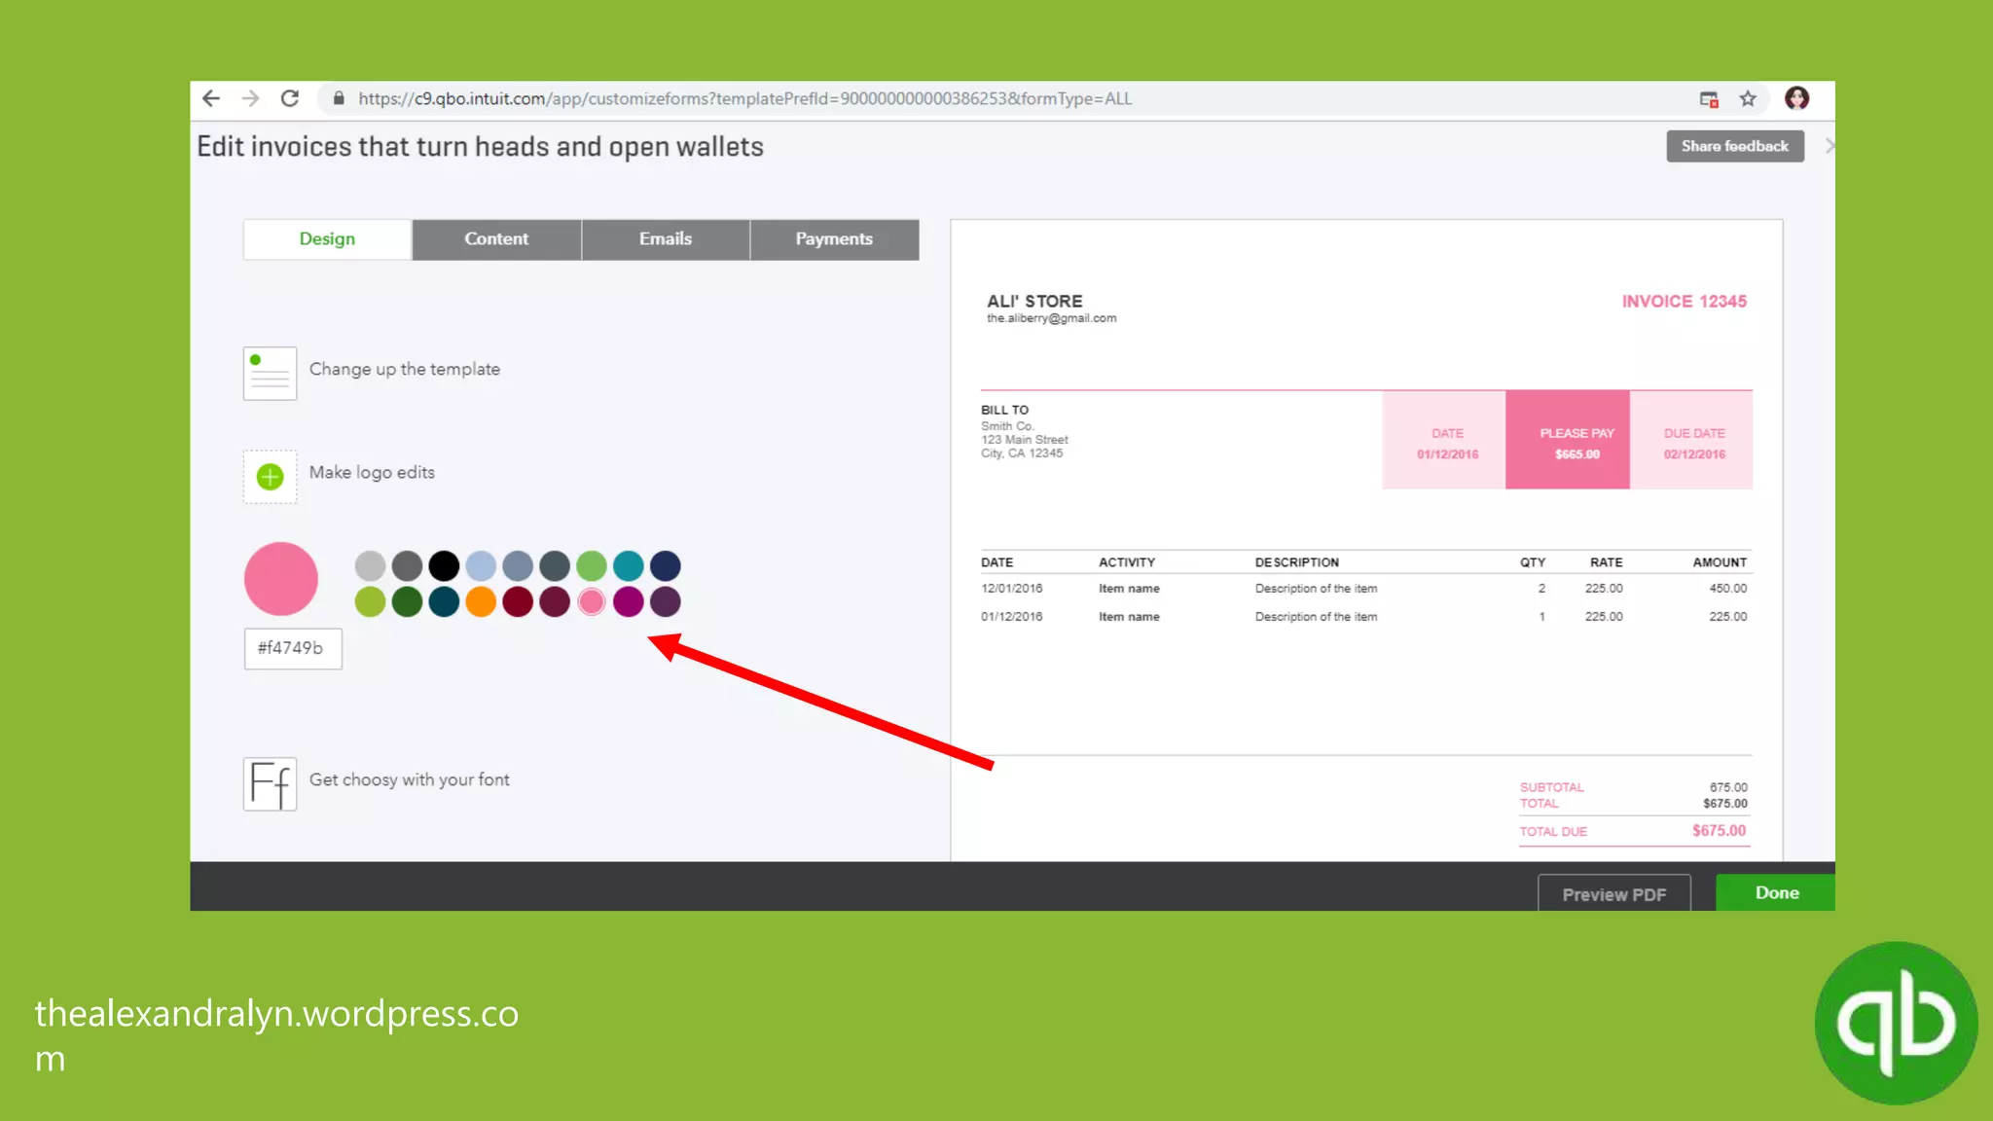Open the Emails tab
Viewport: 1993px width, 1121px height.
[x=666, y=239]
